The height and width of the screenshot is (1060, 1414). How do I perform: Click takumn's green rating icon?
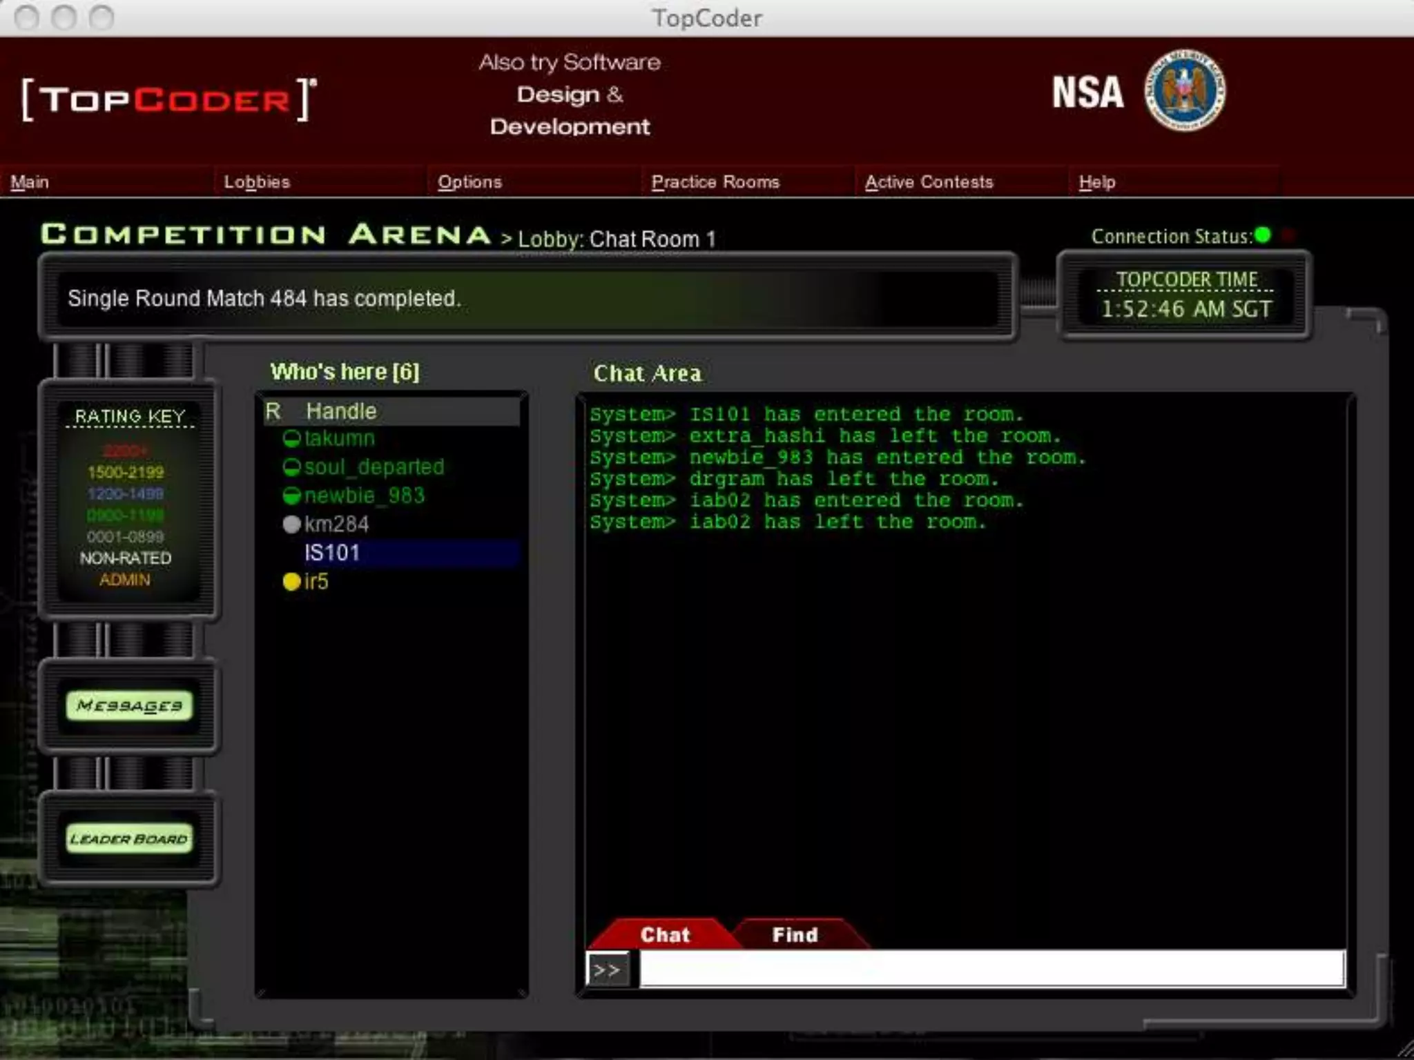click(x=291, y=439)
